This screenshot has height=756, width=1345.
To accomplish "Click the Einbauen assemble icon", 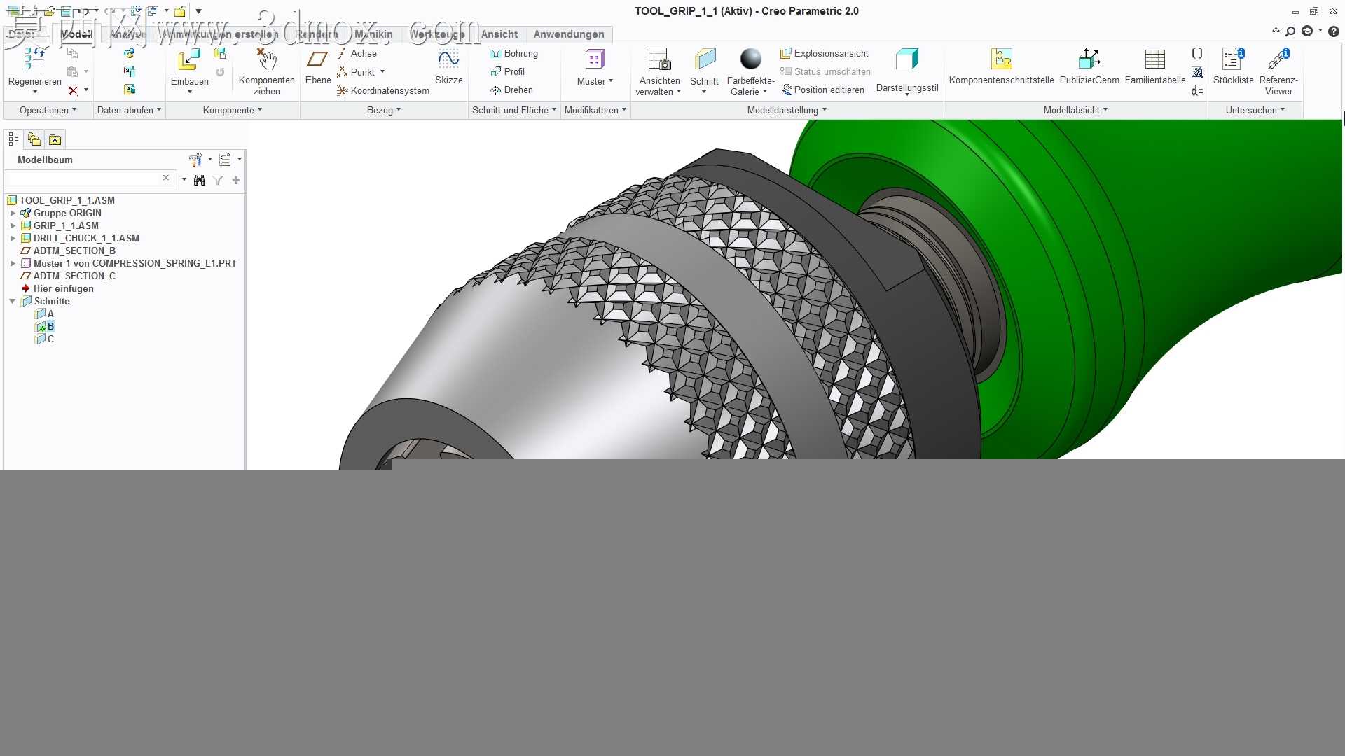I will click(189, 59).
